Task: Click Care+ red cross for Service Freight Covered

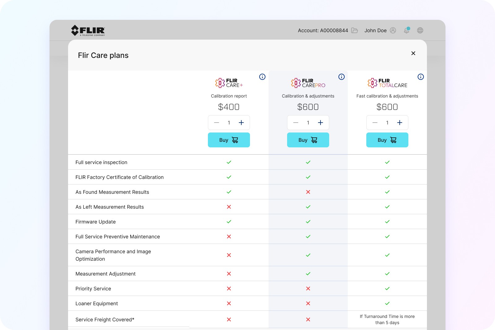Action: tap(229, 319)
